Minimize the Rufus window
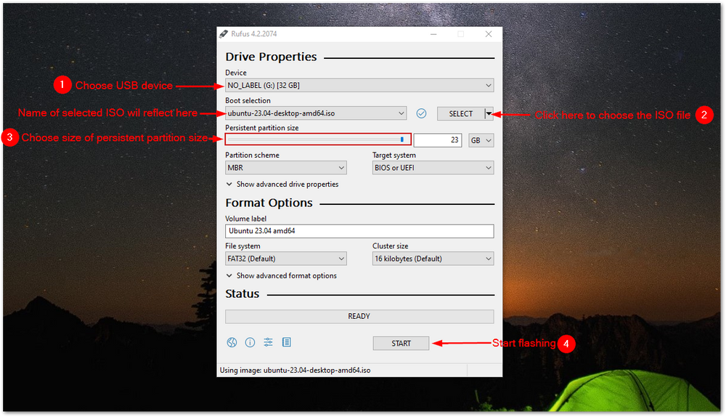Image resolution: width=726 pixels, height=417 pixels. [x=433, y=34]
